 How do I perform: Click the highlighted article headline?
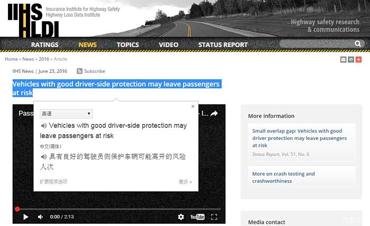[117, 88]
